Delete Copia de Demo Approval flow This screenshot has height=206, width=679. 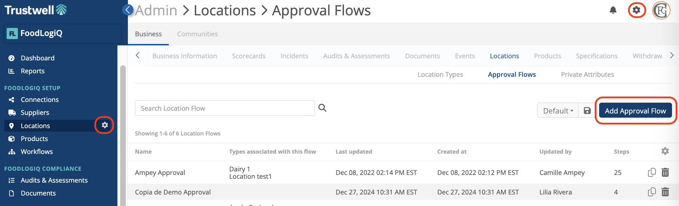click(x=665, y=192)
